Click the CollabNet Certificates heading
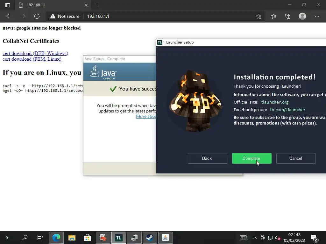 point(31,41)
